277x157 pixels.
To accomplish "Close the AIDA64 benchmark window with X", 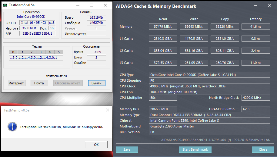I will click(x=269, y=6).
